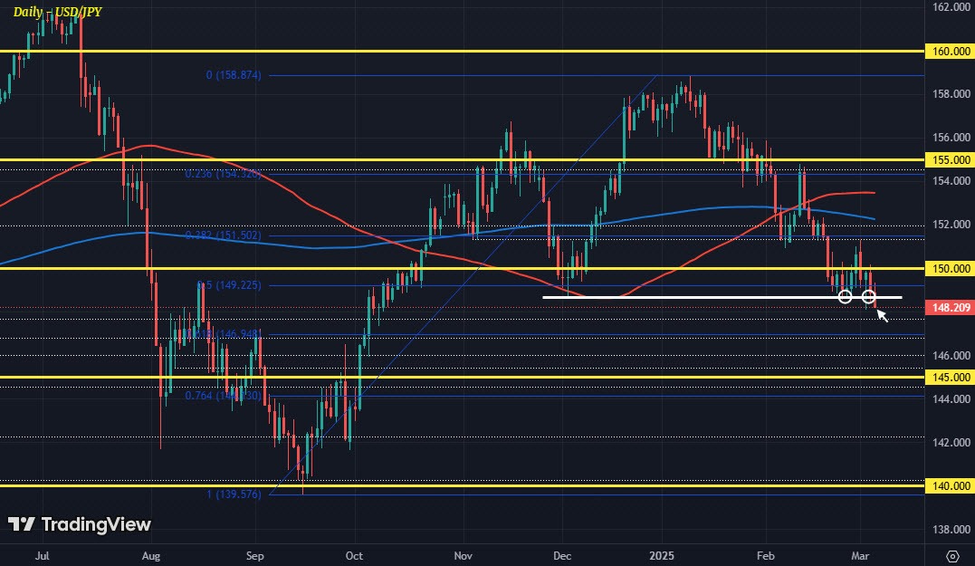Select the 150.000 price level label
The height and width of the screenshot is (566, 975).
pos(950,269)
